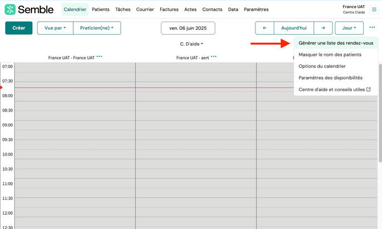Go to next day with right arrow

click(x=323, y=28)
